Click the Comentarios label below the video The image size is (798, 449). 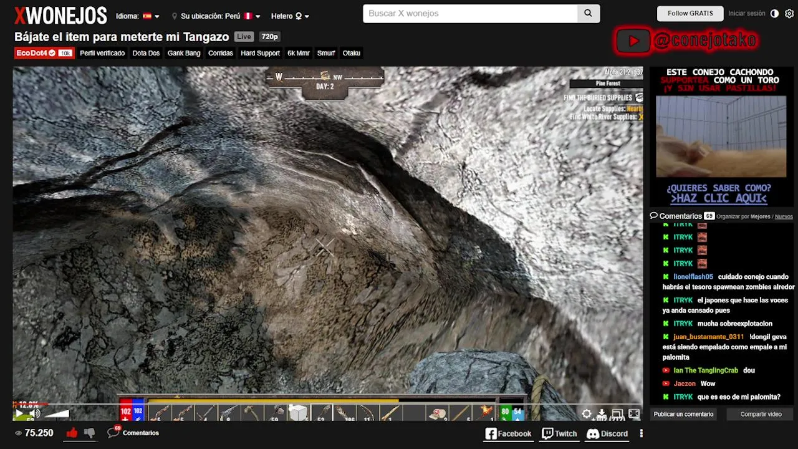tap(140, 433)
